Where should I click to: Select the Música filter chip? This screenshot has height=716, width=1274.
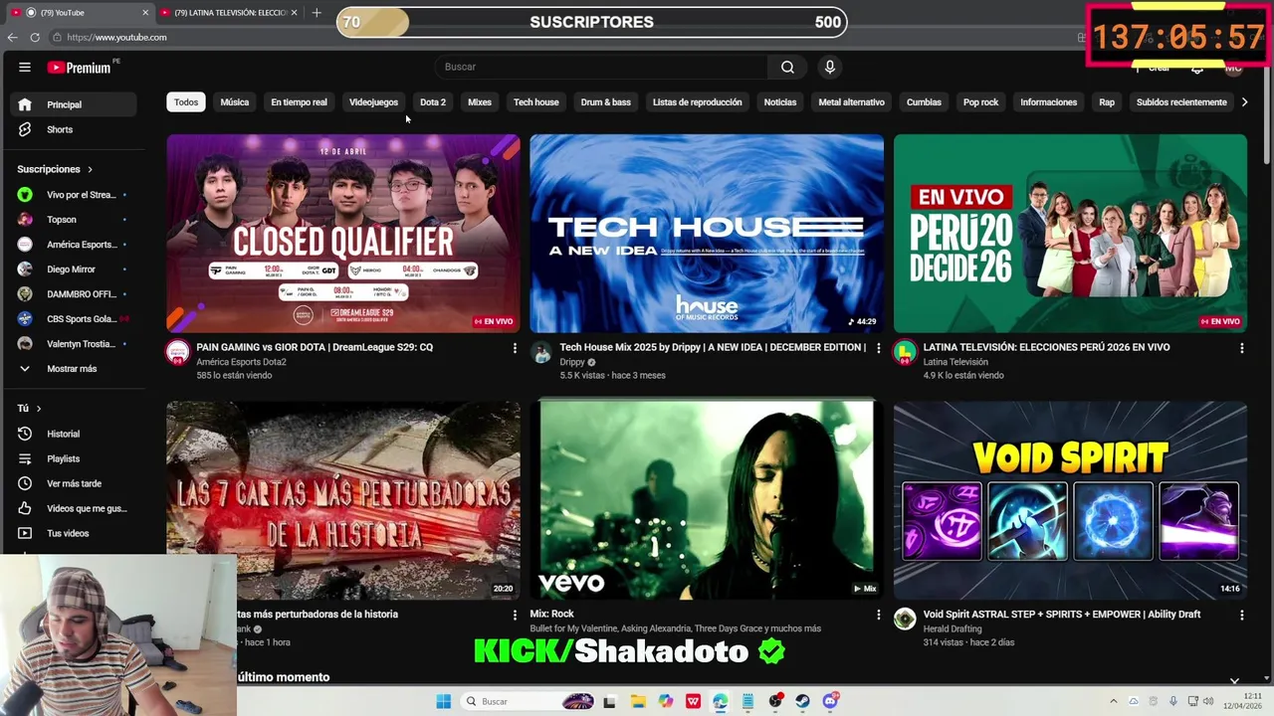click(235, 102)
